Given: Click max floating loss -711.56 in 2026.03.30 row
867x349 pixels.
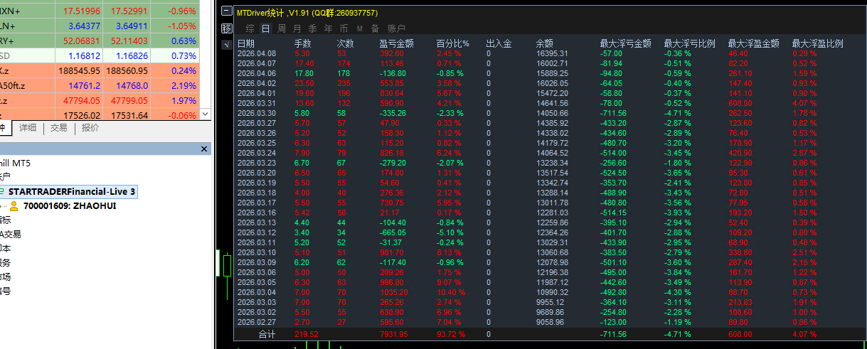Looking at the screenshot, I should point(611,113).
